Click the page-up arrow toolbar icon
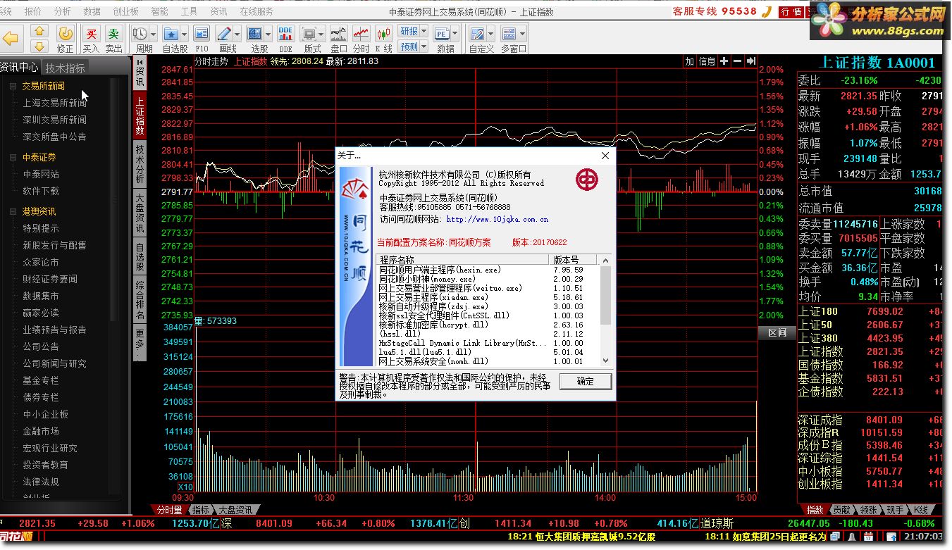Viewport: 952px width, 550px height. click(x=39, y=31)
